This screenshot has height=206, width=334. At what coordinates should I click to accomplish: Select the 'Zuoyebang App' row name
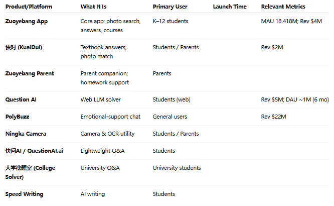pyautogui.click(x=27, y=21)
